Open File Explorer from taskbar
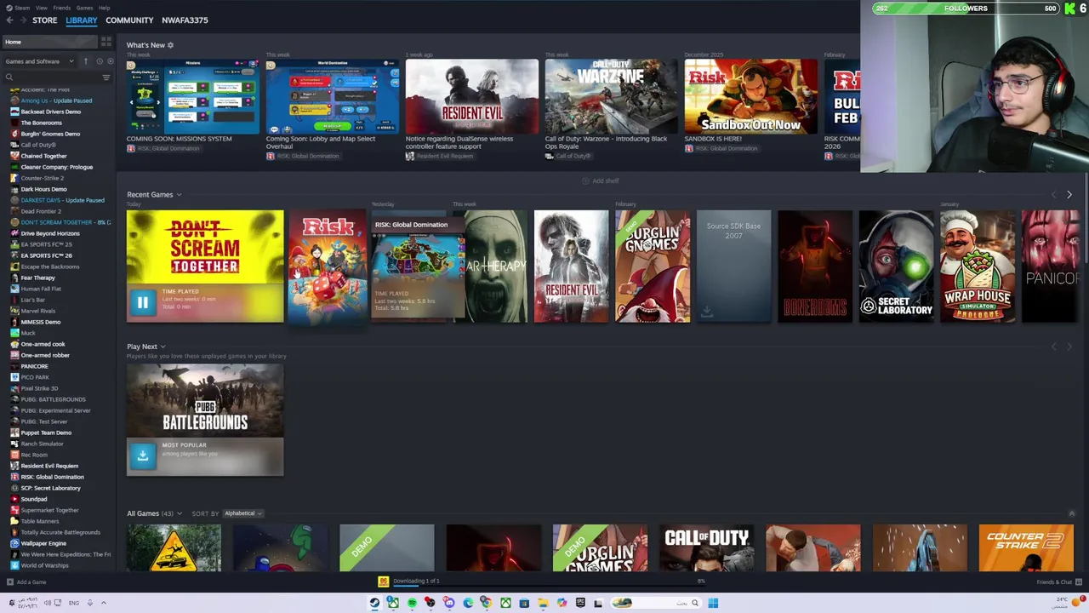 tap(543, 603)
